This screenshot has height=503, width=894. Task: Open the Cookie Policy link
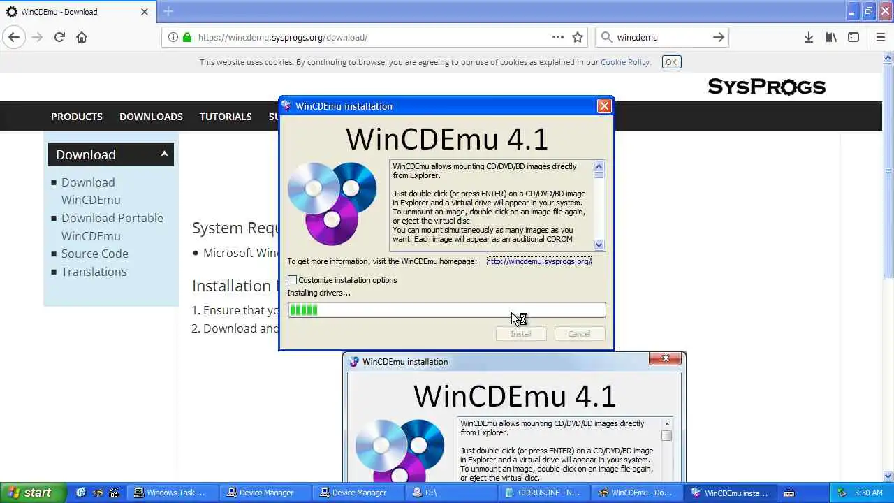pyautogui.click(x=625, y=62)
